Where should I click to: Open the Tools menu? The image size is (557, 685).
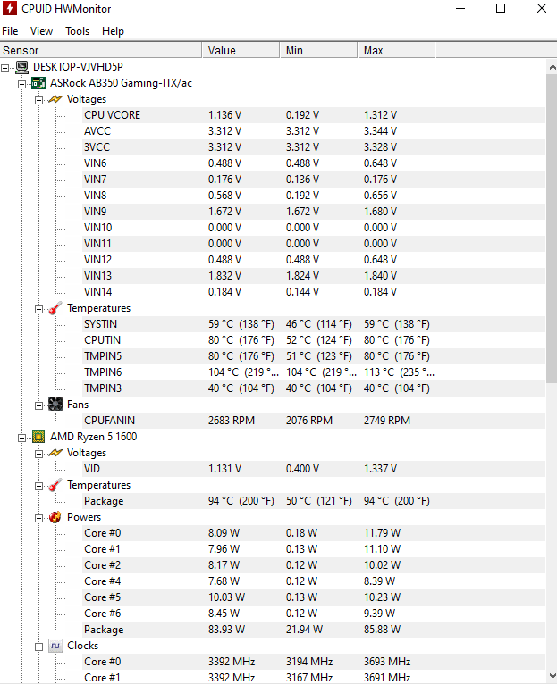coord(78,31)
